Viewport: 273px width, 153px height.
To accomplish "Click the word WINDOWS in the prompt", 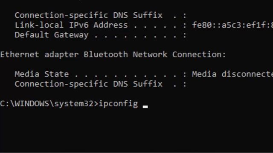I will 32,104.
